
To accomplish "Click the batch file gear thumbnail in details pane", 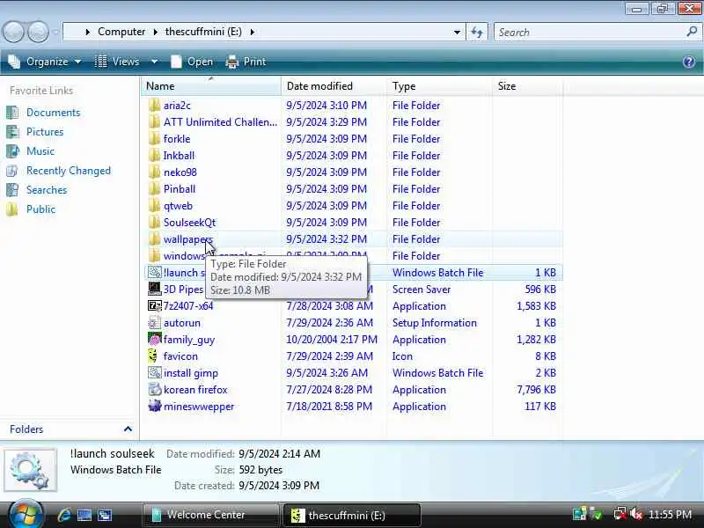I will (30, 470).
